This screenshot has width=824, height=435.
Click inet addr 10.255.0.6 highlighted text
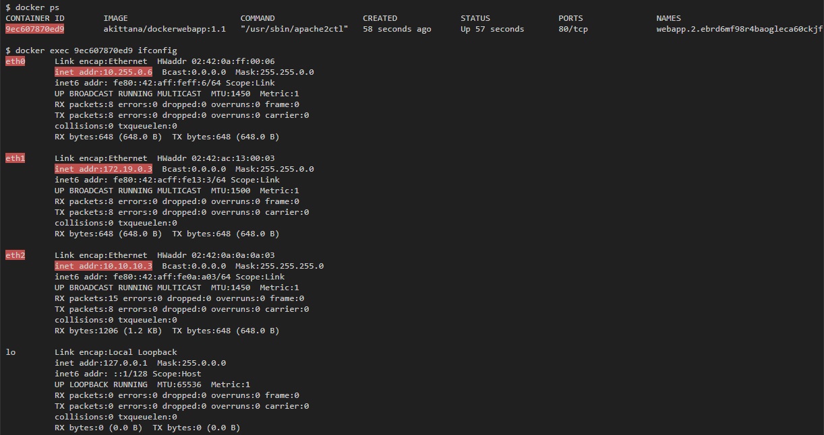pos(103,72)
